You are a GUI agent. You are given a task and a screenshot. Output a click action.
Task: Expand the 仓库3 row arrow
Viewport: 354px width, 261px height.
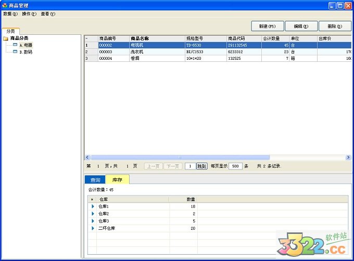(x=93, y=221)
